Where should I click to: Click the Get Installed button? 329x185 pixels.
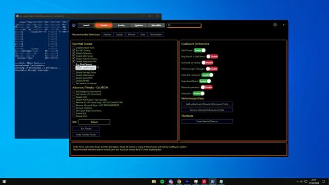tap(156, 34)
